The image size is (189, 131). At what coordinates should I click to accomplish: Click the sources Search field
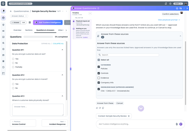coord(128,55)
